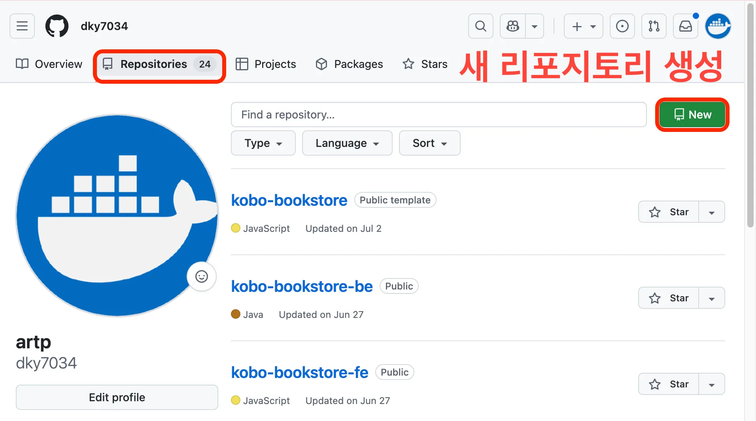The image size is (756, 421).
Task: Star the kobo-bookstore-be repository
Action: [669, 298]
